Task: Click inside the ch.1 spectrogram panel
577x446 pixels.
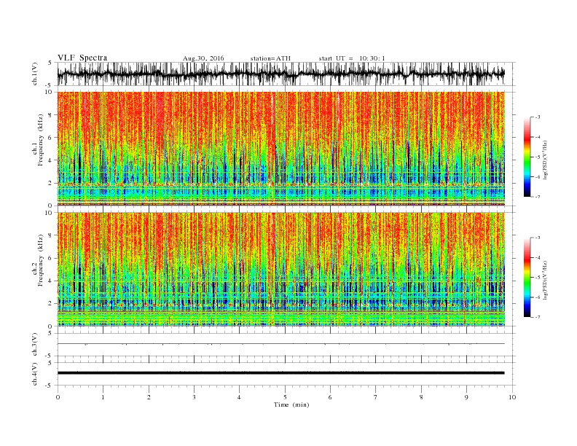Action: click(280, 149)
